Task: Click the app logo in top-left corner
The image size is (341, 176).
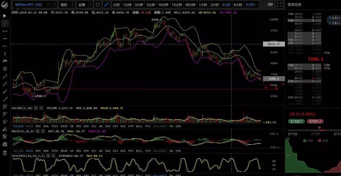Action: (x=5, y=4)
